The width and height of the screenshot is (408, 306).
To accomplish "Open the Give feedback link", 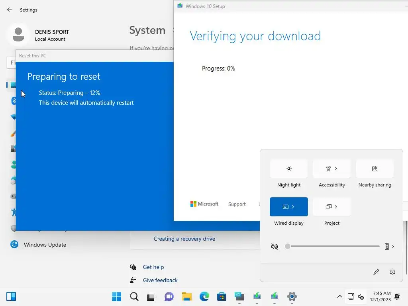I will (160, 280).
